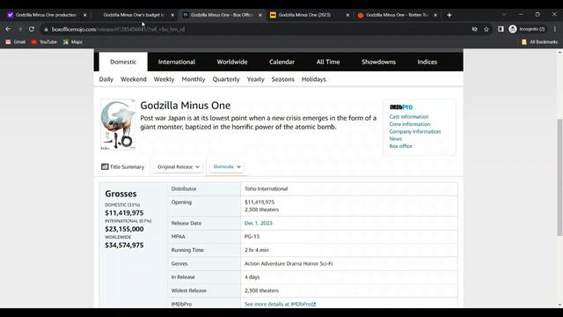Open the Daily box office link
Image resolution: width=563 pixels, height=317 pixels.
click(106, 79)
